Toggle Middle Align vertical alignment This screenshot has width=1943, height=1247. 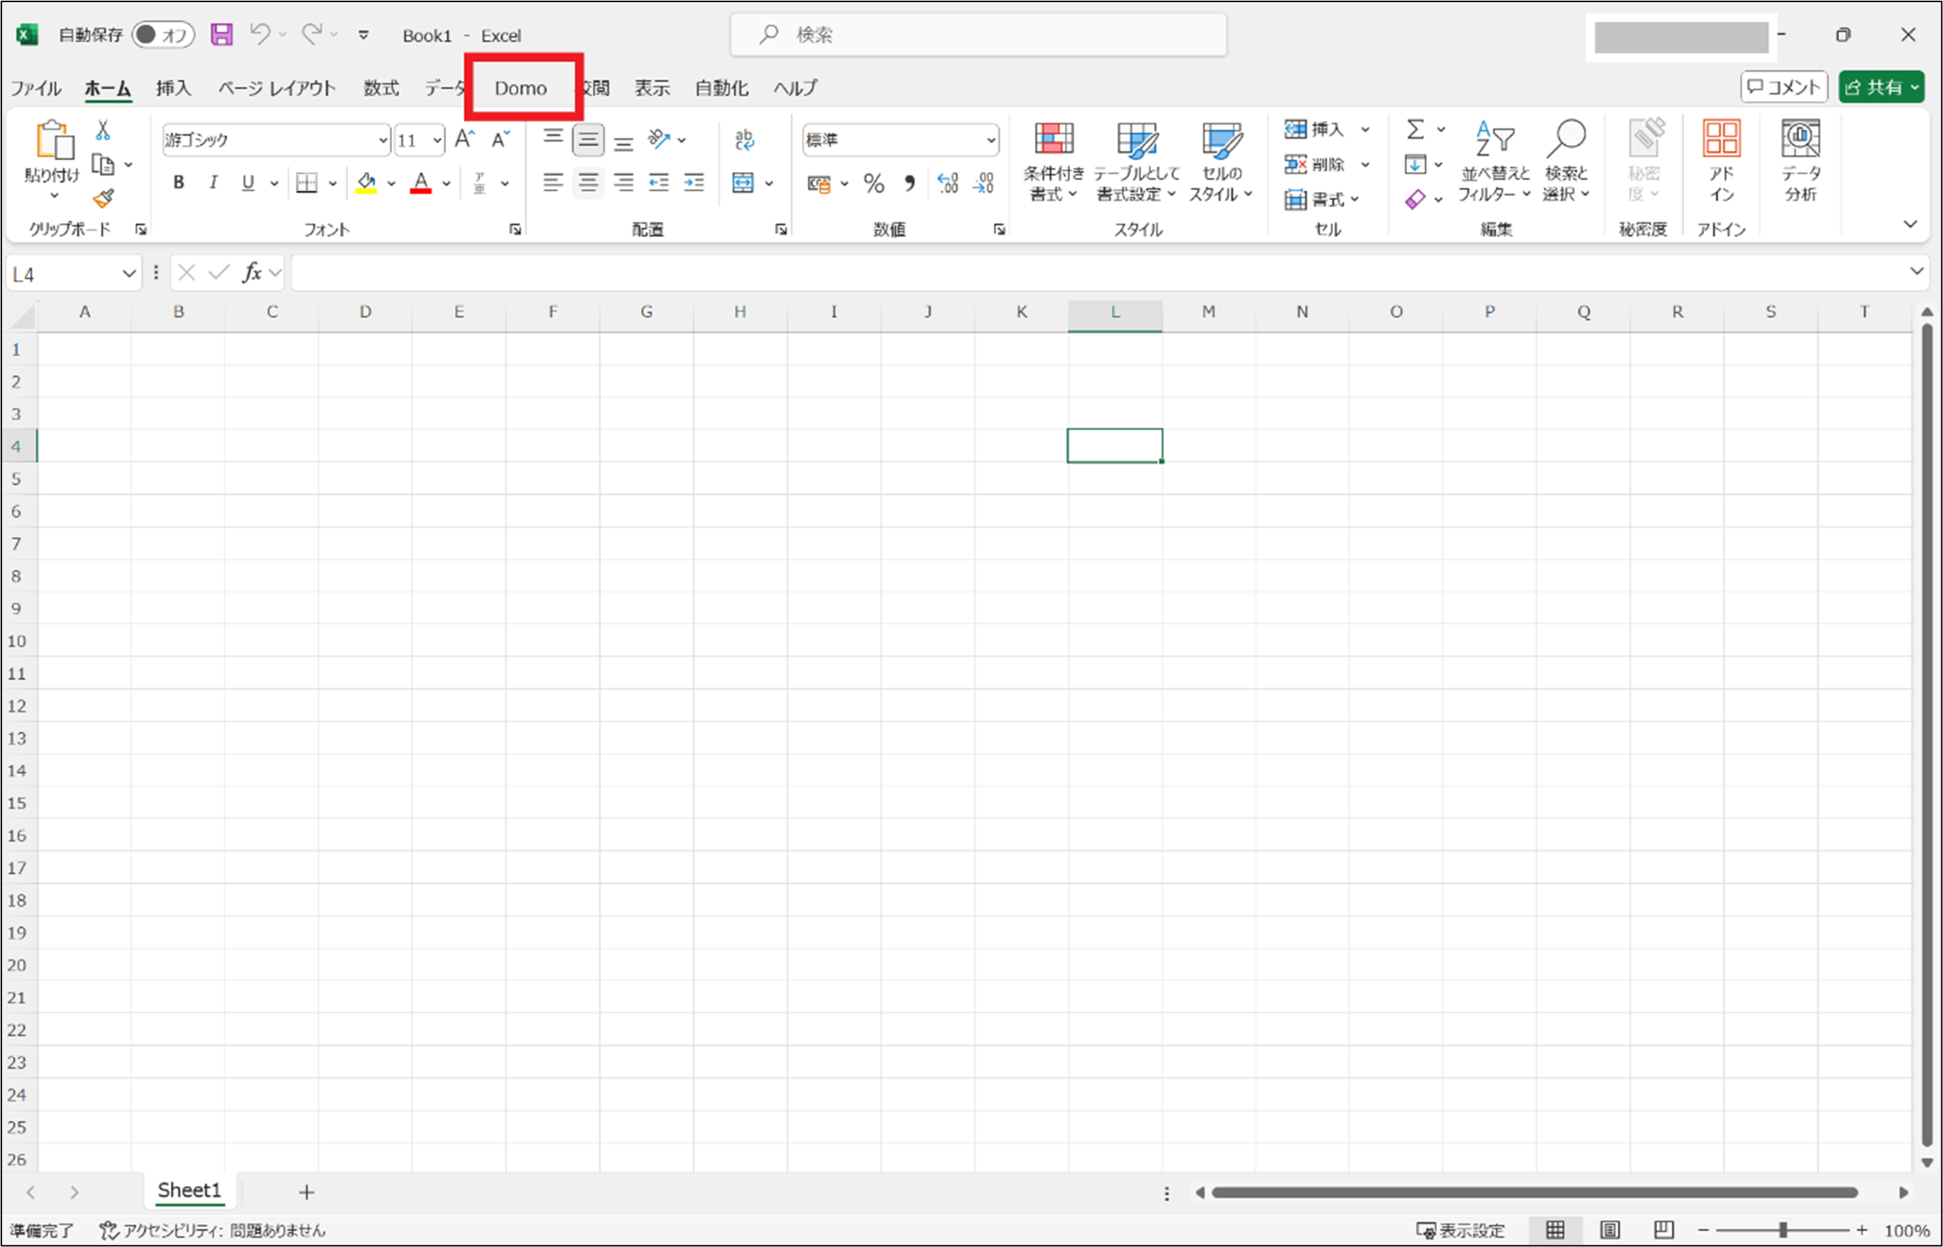pos(588,140)
